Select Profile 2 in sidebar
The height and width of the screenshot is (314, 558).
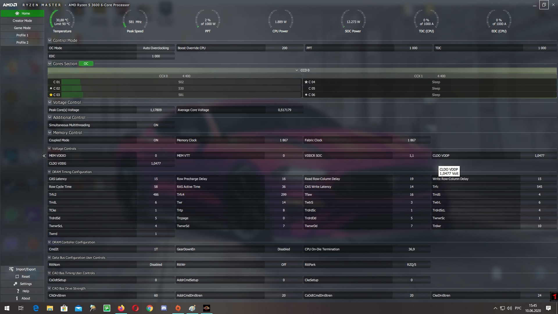point(22,42)
